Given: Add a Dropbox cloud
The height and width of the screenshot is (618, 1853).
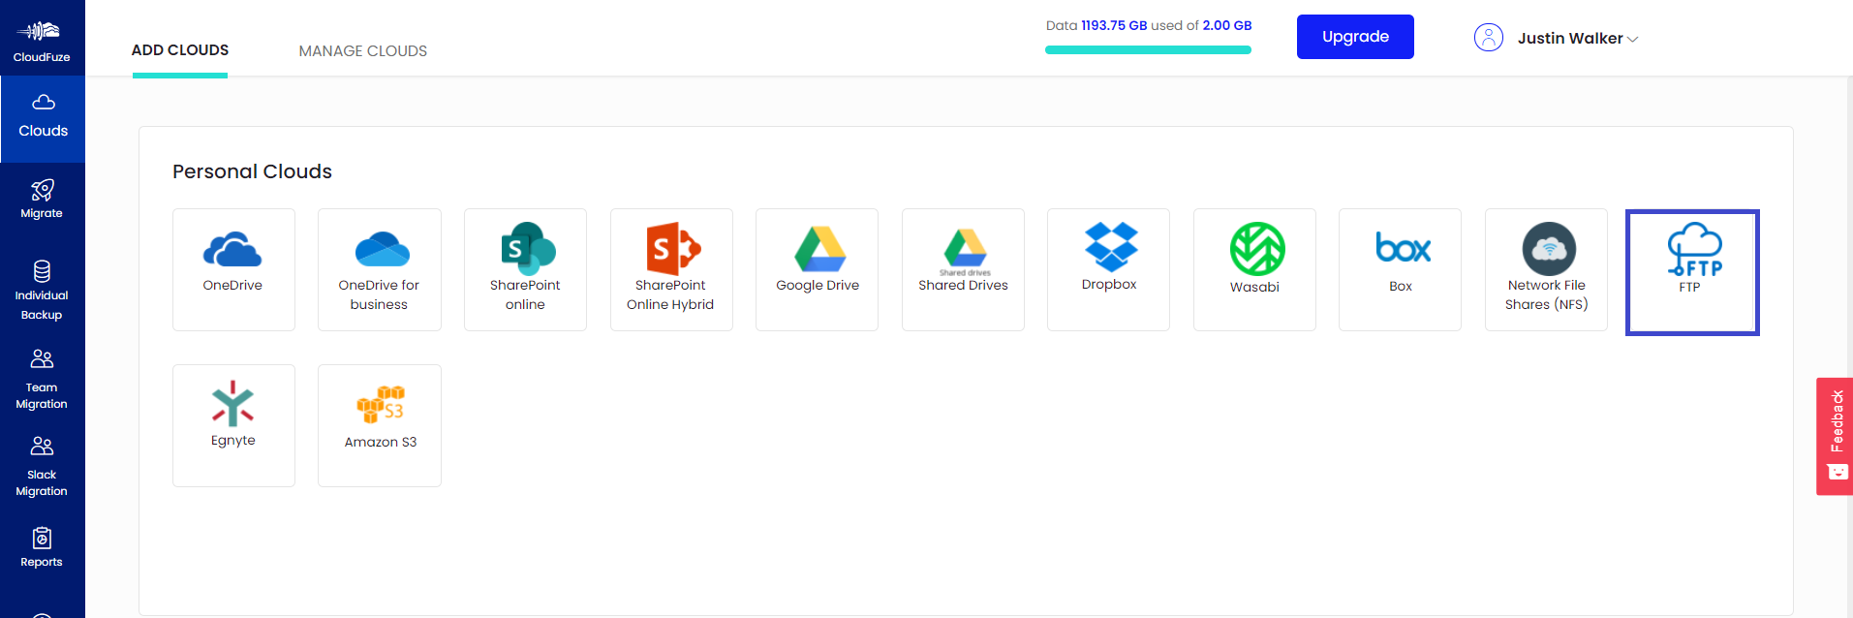Looking at the screenshot, I should pos(1108,269).
